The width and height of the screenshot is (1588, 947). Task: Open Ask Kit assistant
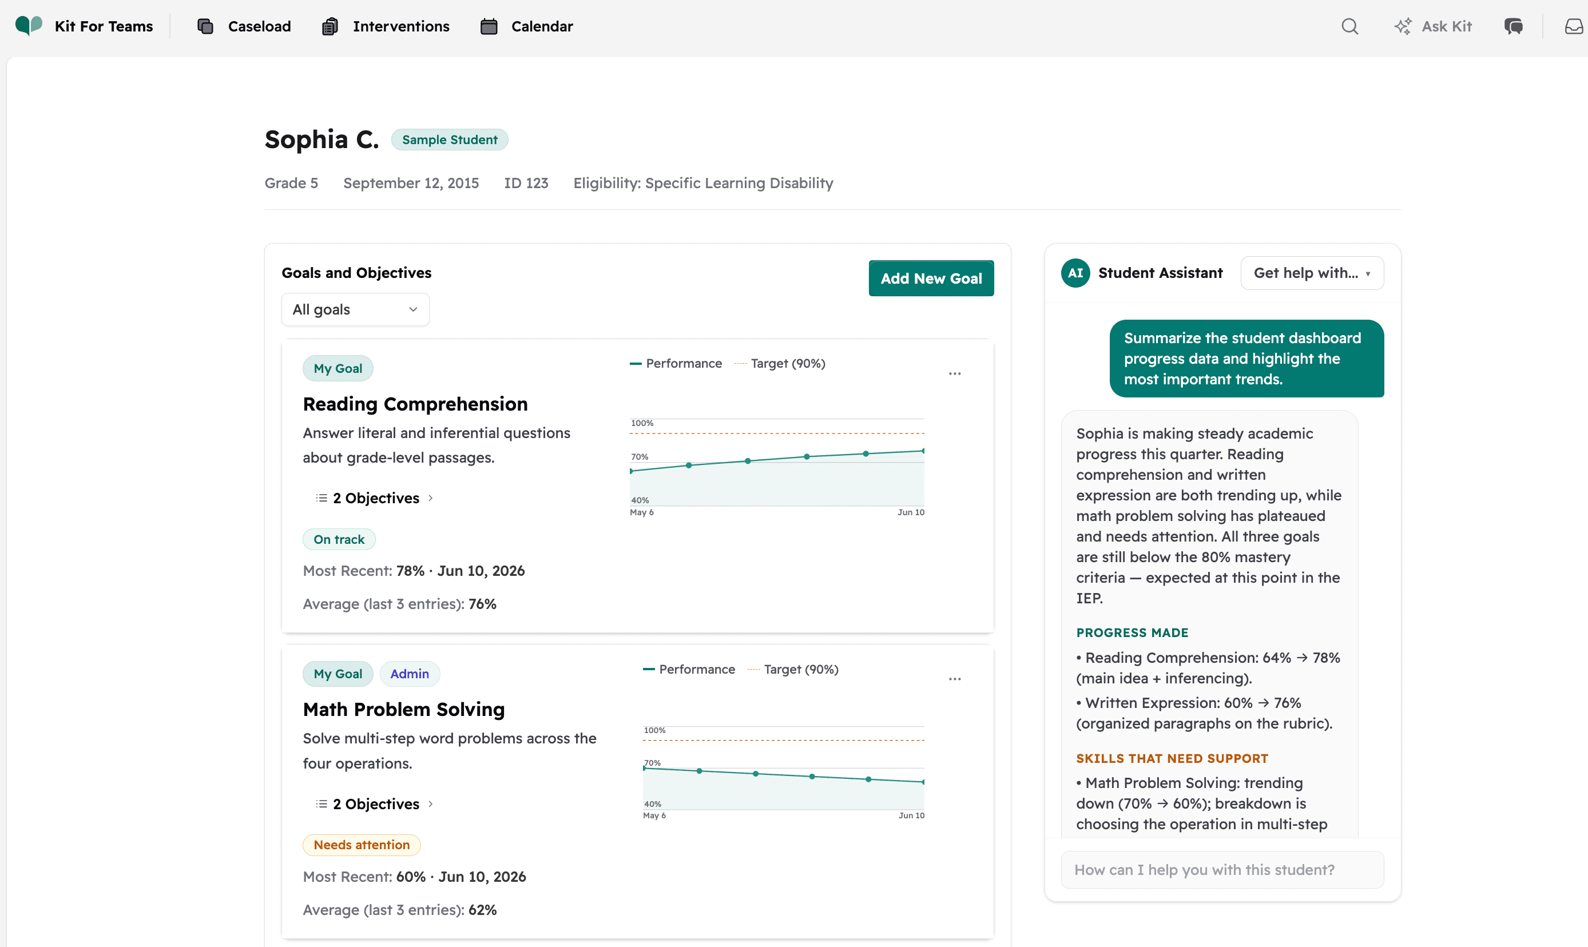coord(1433,26)
